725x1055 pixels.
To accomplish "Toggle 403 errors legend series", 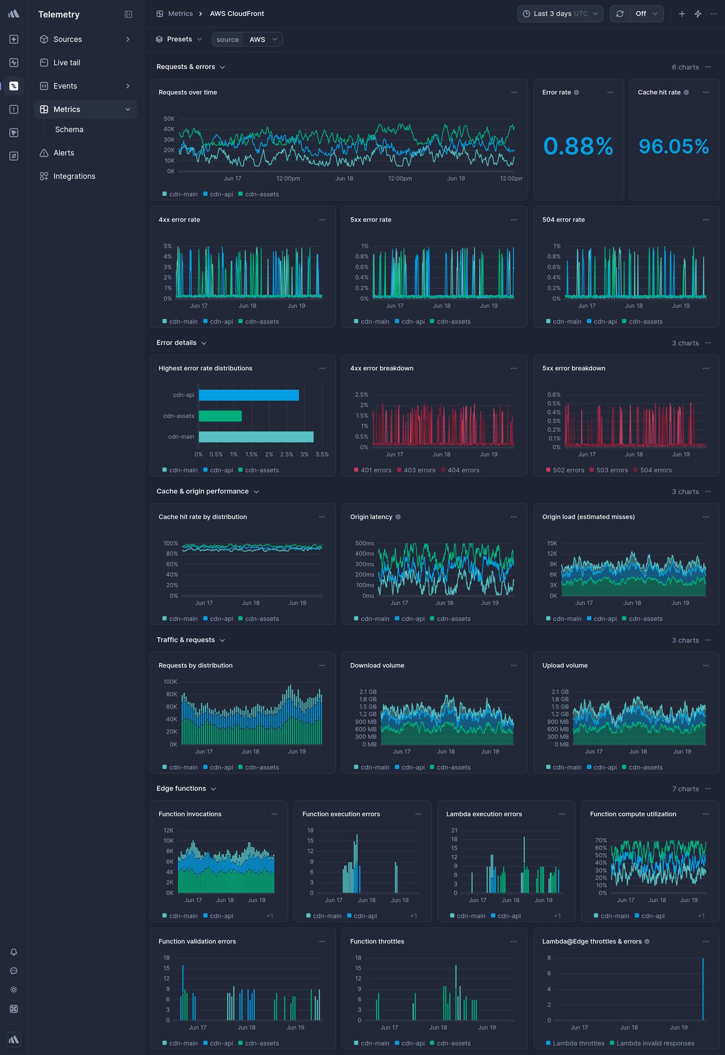I will [x=416, y=470].
